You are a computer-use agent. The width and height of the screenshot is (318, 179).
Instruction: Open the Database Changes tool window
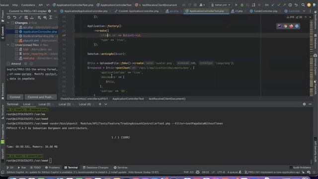tap(95, 168)
